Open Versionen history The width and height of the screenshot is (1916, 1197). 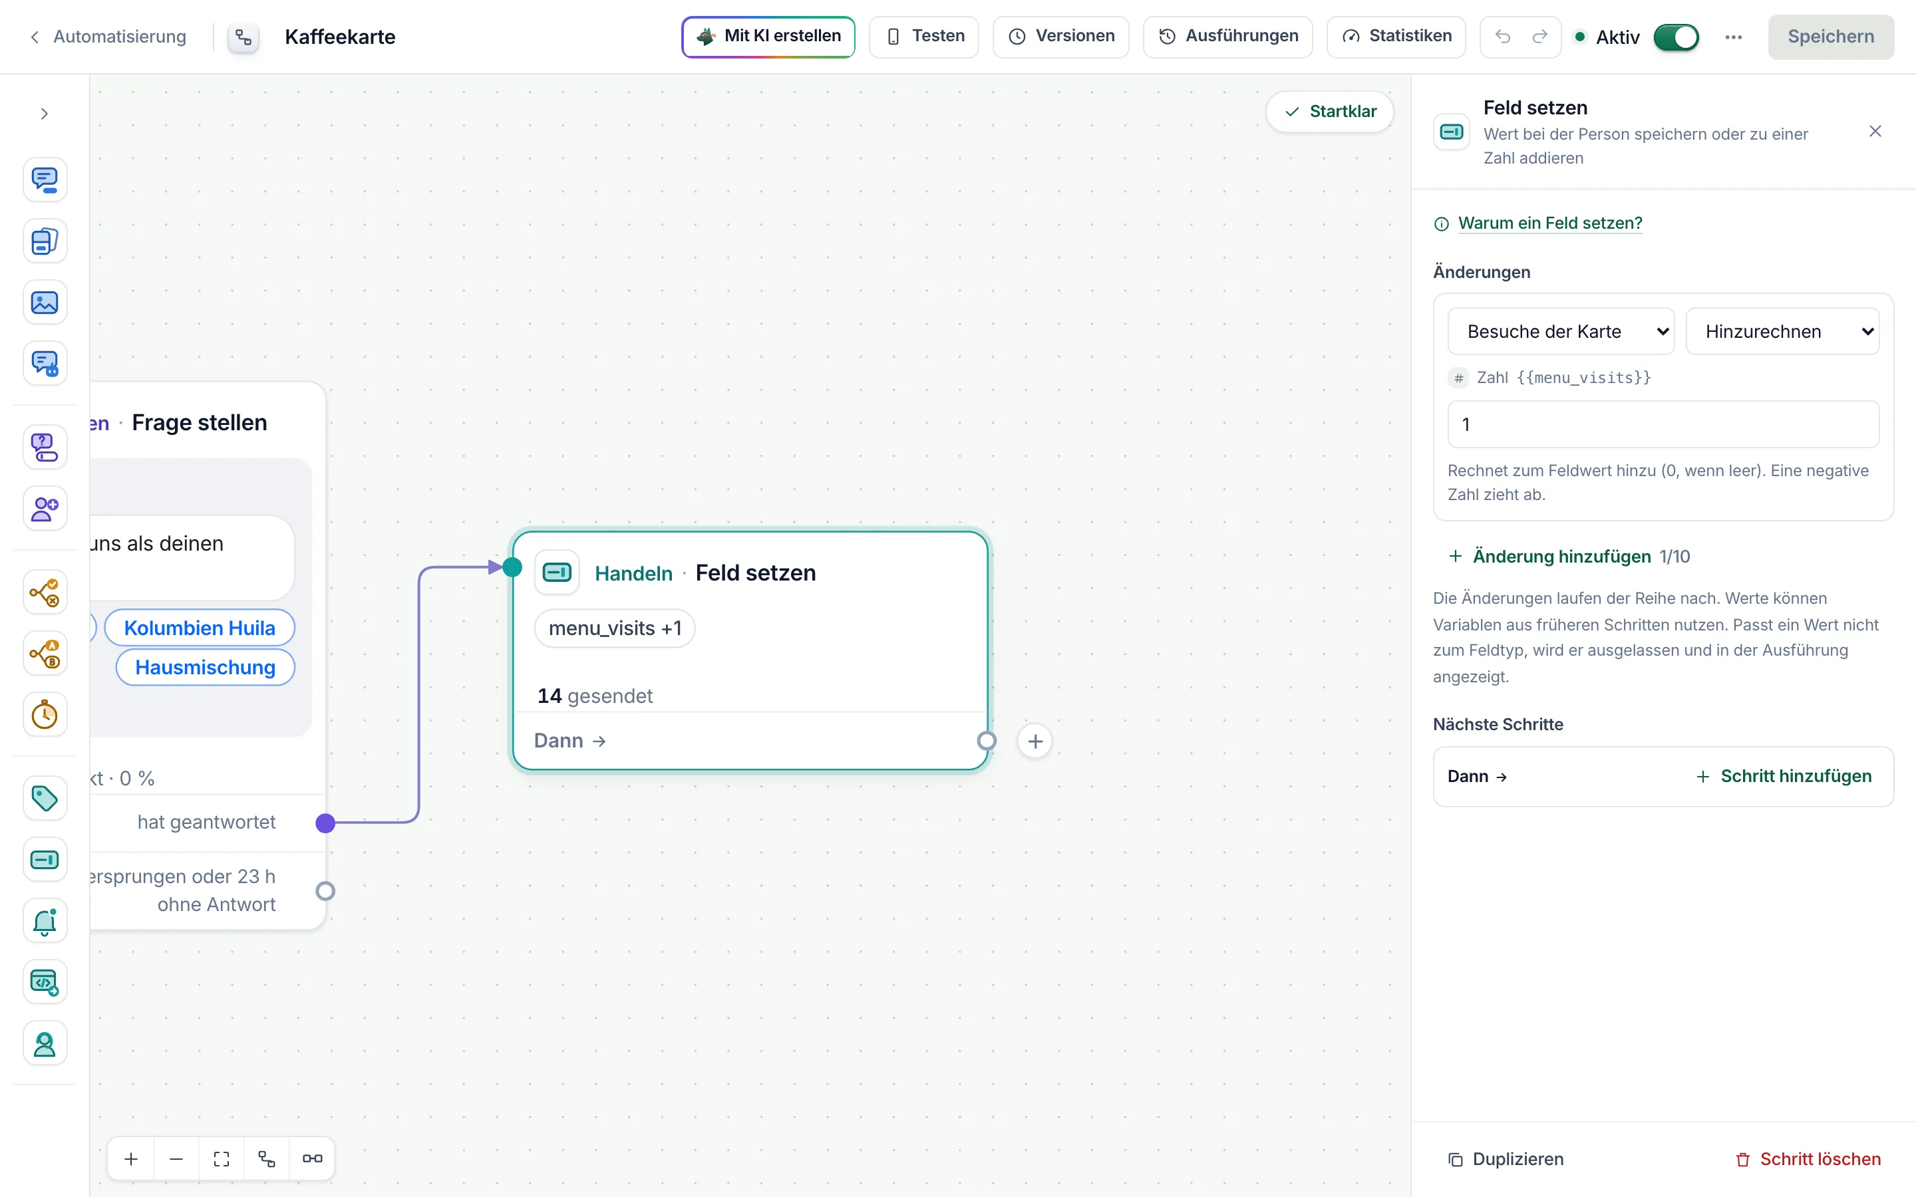pos(1061,37)
